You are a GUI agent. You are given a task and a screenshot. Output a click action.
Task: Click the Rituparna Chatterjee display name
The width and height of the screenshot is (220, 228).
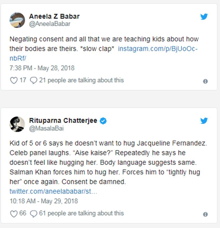63,120
